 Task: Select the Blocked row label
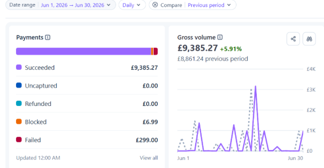tap(36, 122)
